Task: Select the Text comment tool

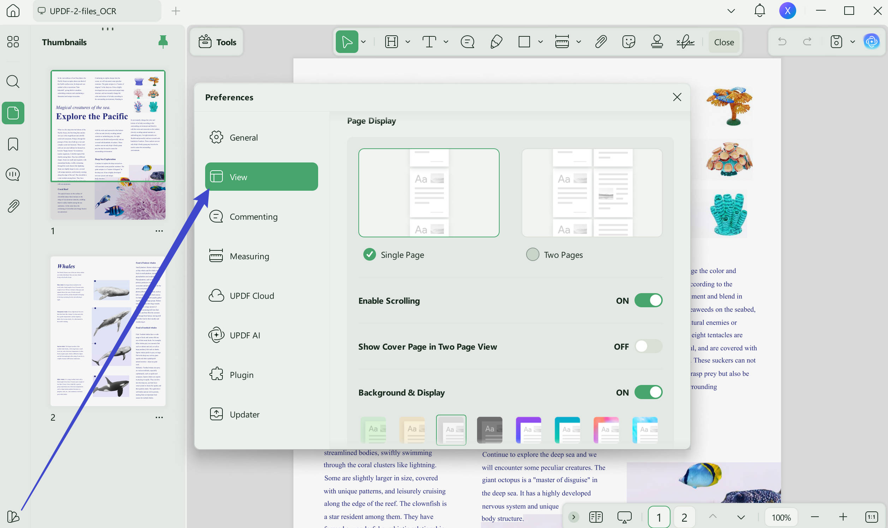Action: click(x=429, y=42)
